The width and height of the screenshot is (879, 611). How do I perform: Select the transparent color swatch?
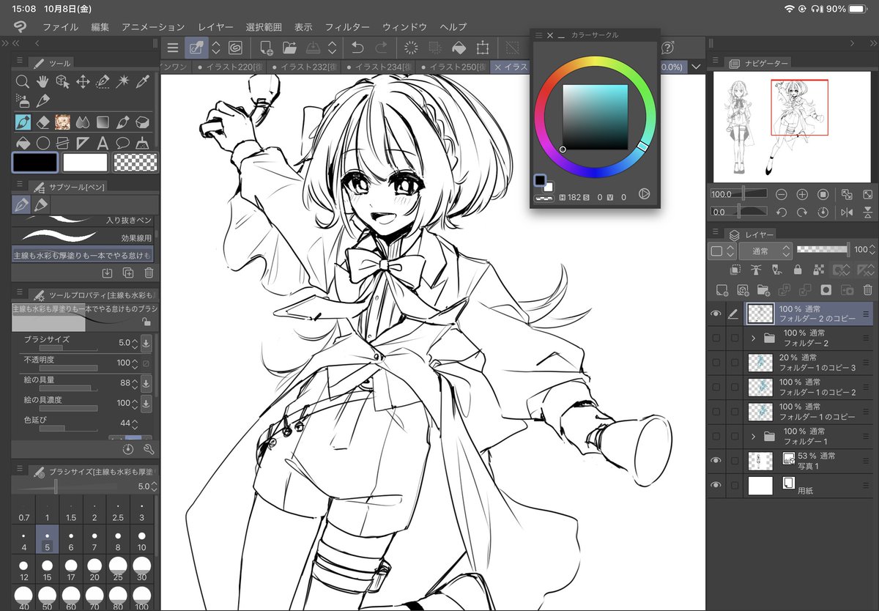point(136,162)
